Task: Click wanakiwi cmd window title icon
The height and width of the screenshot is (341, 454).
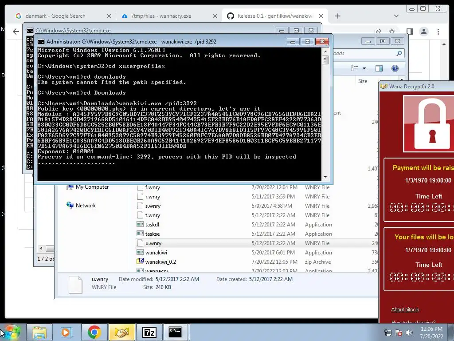Action: [41, 42]
